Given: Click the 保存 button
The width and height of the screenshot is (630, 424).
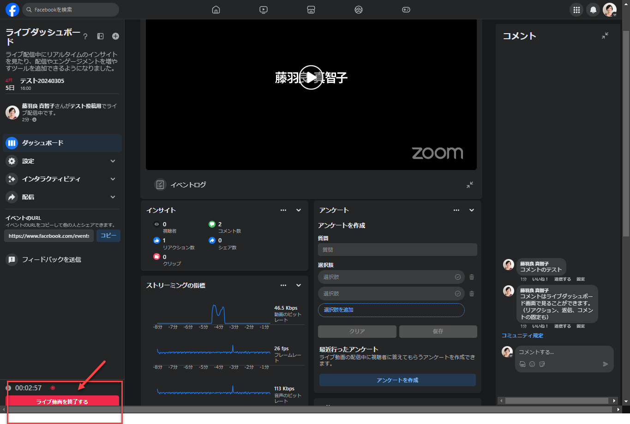Looking at the screenshot, I should (x=438, y=331).
